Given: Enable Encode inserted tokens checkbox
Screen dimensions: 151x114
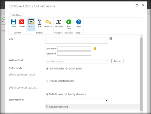Looking at the screenshot, I should click(47, 81).
